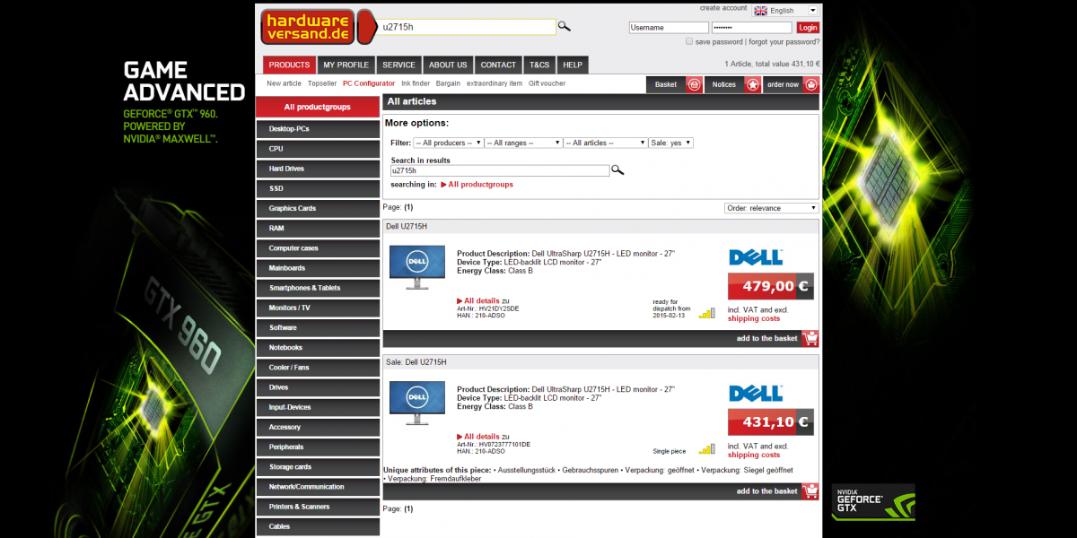Open the Cooler / Fans category

coord(318,368)
